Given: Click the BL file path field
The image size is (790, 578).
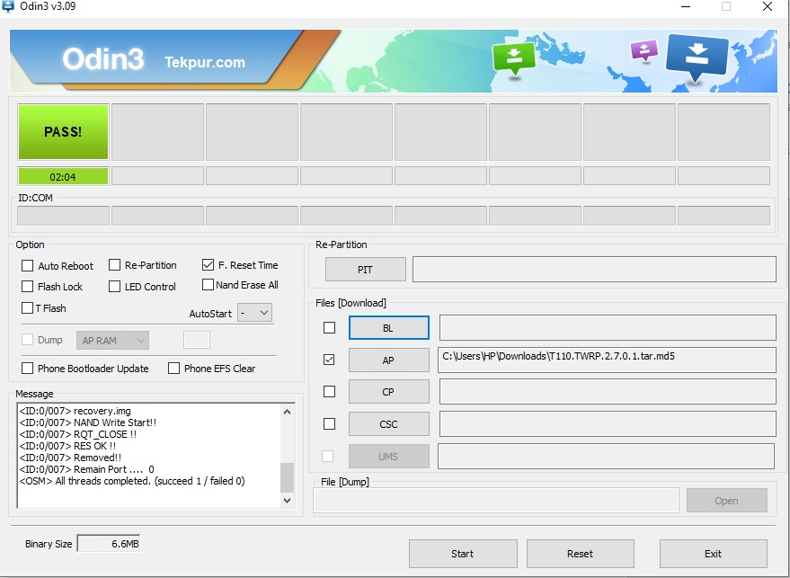Looking at the screenshot, I should click(608, 327).
